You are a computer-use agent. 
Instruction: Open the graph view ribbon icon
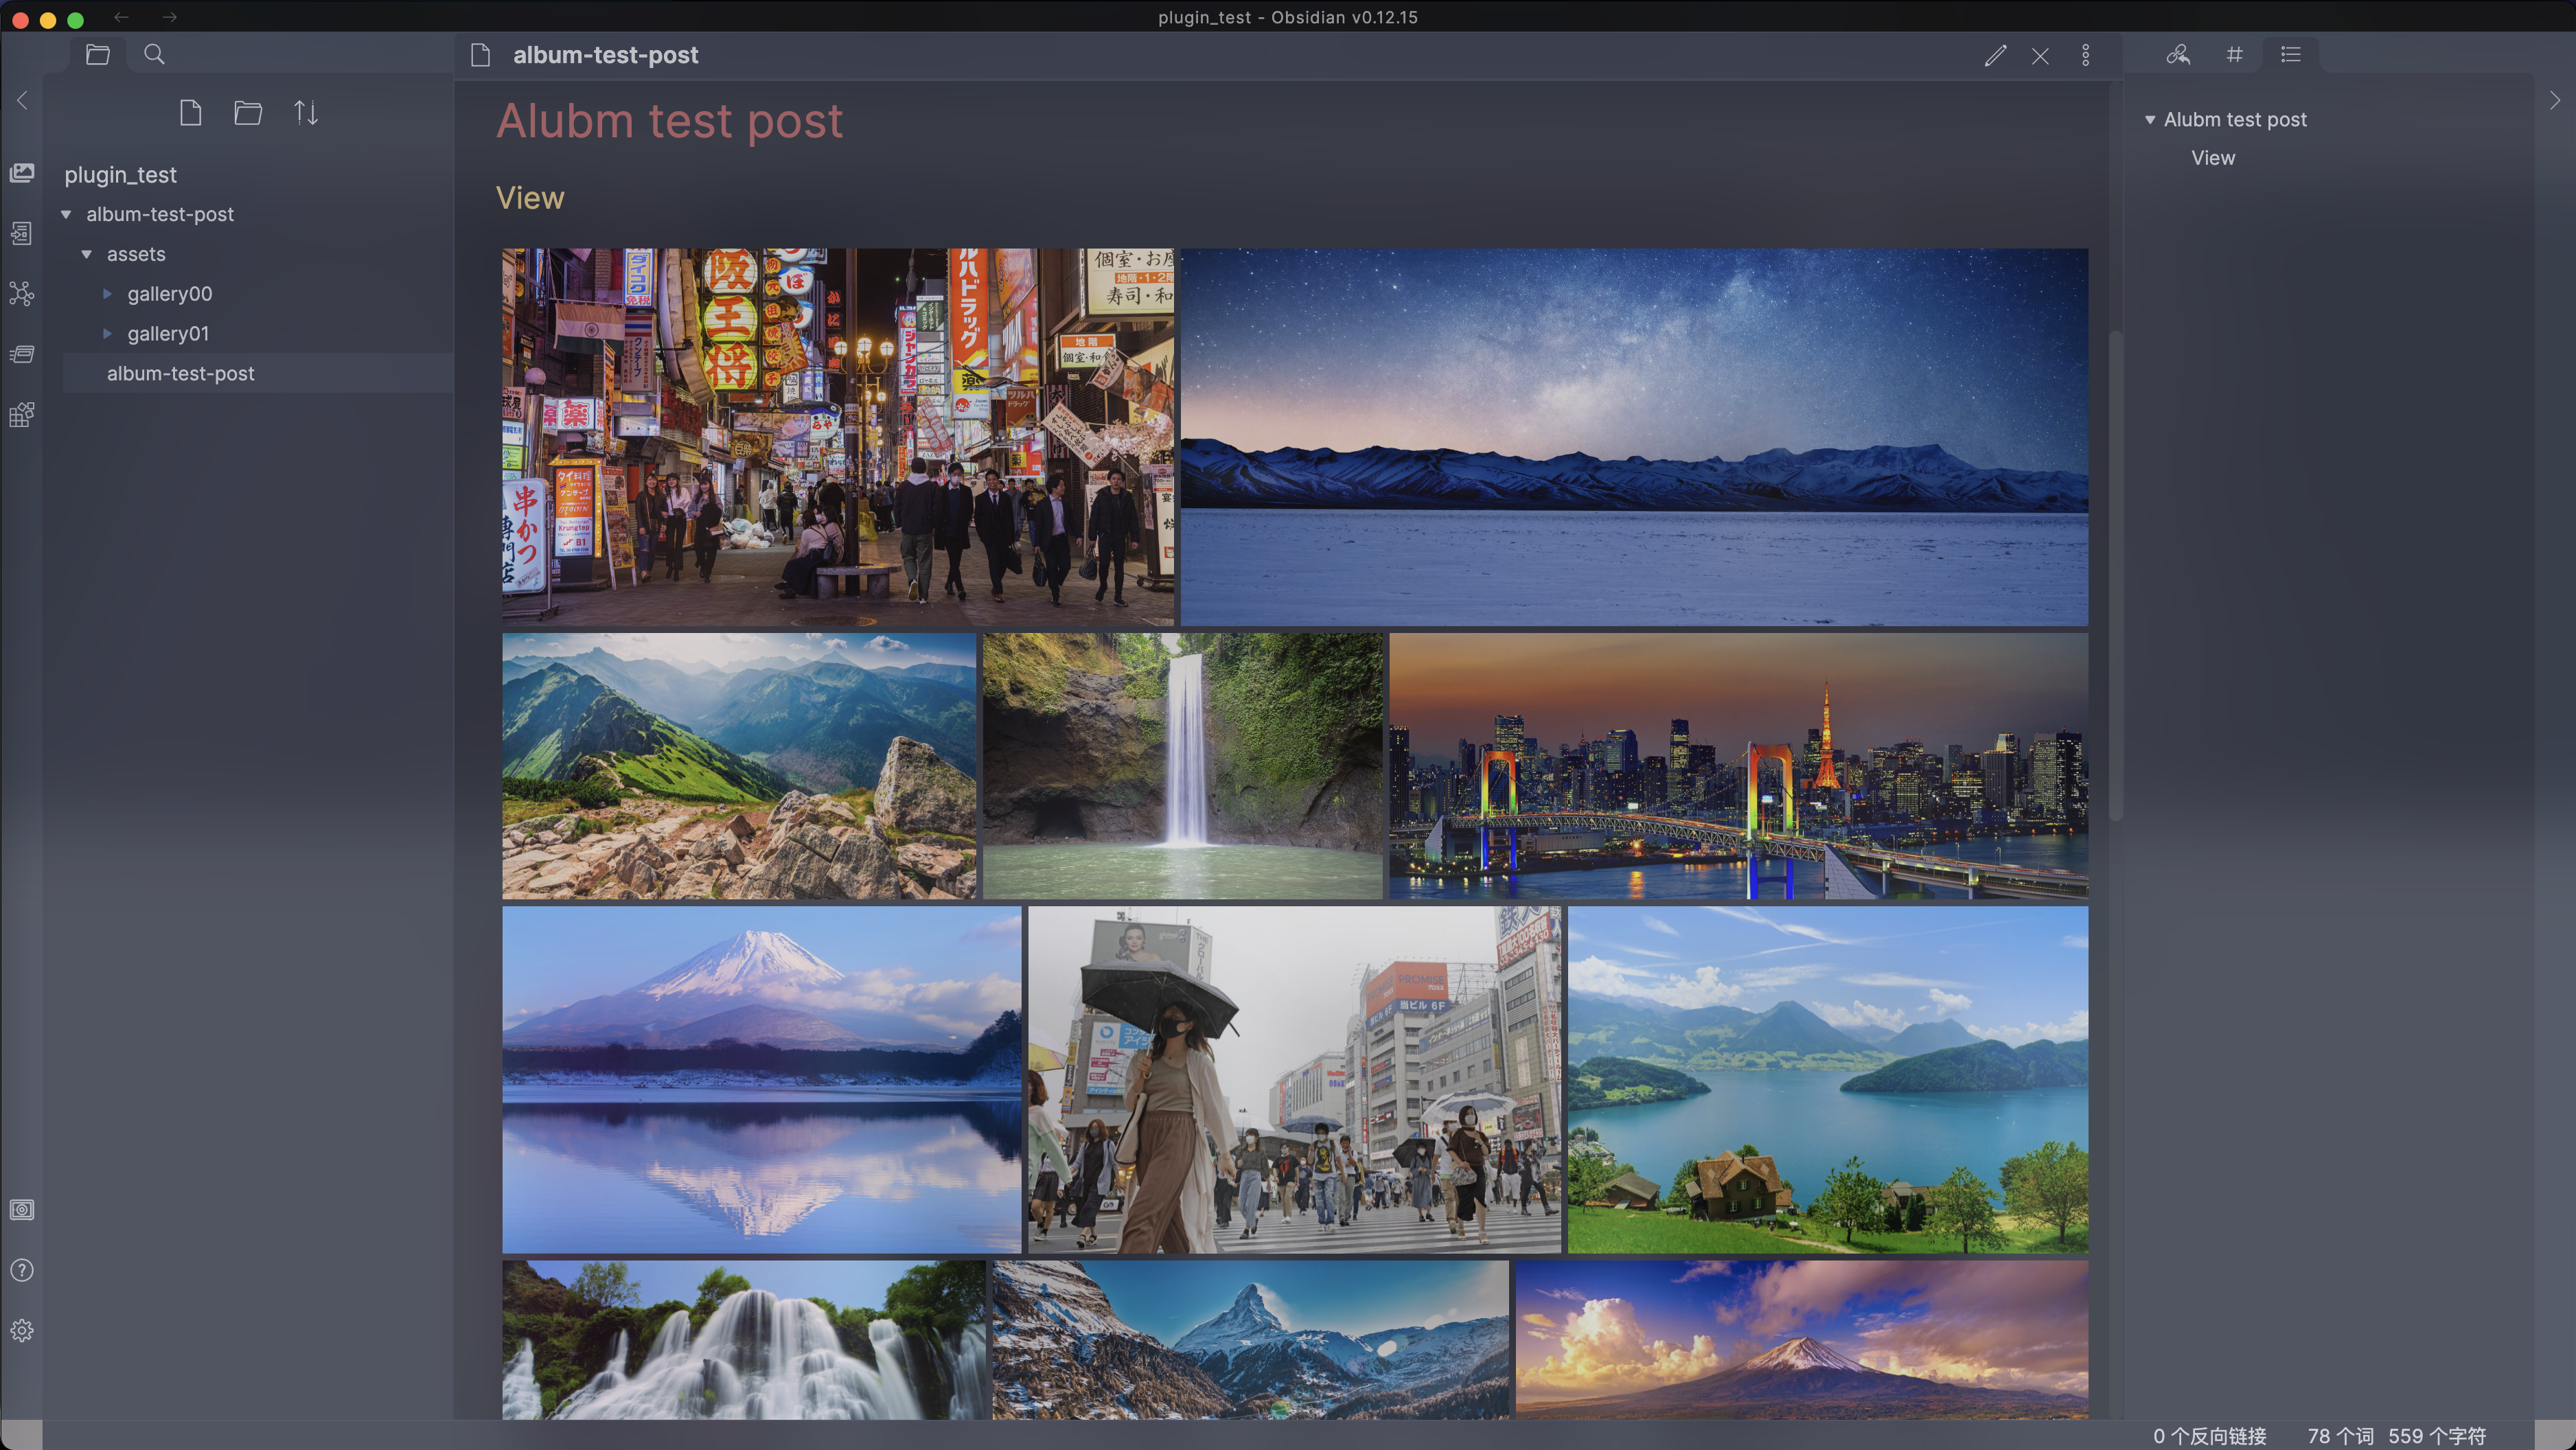point(22,294)
